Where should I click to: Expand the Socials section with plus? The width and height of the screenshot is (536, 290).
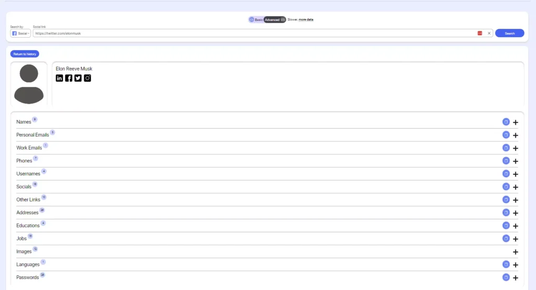pyautogui.click(x=516, y=187)
